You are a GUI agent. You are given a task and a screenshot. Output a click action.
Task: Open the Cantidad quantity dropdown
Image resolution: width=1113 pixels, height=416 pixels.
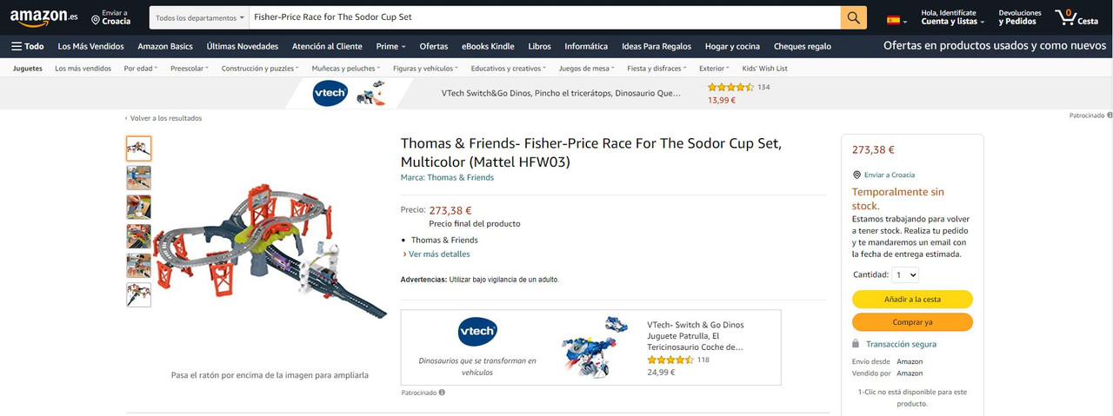(x=905, y=274)
